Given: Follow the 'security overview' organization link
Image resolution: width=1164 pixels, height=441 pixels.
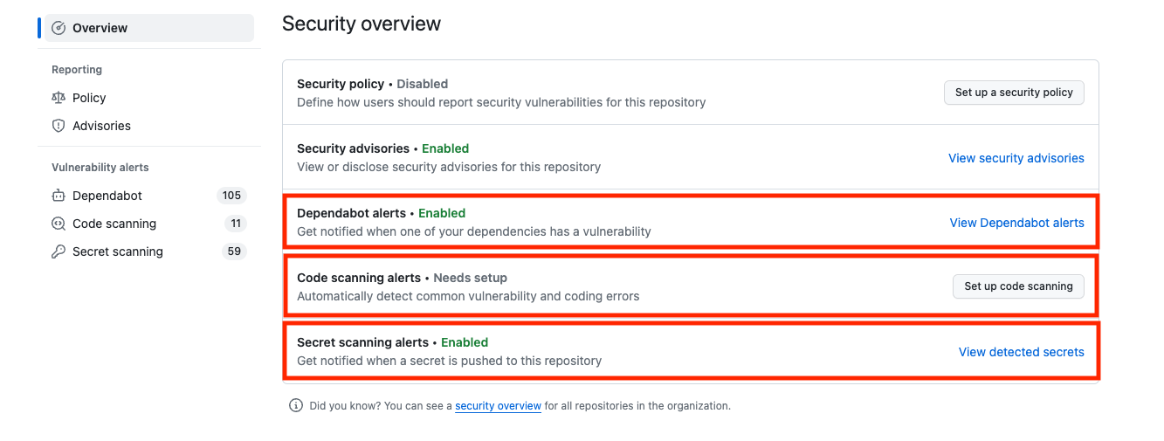Looking at the screenshot, I should click(498, 406).
